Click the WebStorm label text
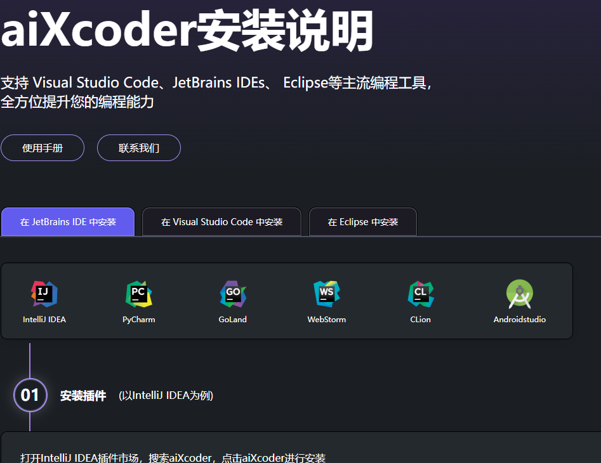Image resolution: width=601 pixels, height=463 pixels. click(x=327, y=320)
